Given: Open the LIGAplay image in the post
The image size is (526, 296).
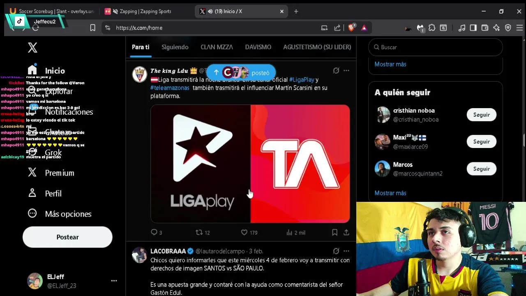Looking at the screenshot, I should coord(201,164).
